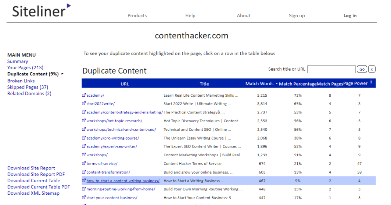Click Download Current Table PDF
The width and height of the screenshot is (391, 205).
[39, 187]
